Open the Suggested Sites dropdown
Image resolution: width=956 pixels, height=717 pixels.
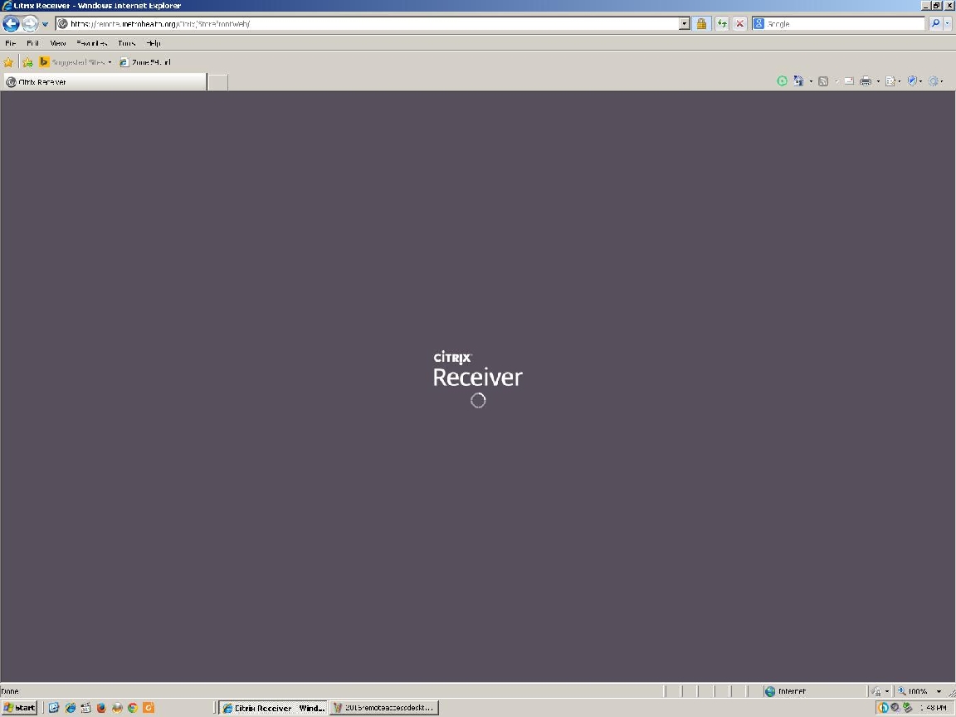point(109,61)
